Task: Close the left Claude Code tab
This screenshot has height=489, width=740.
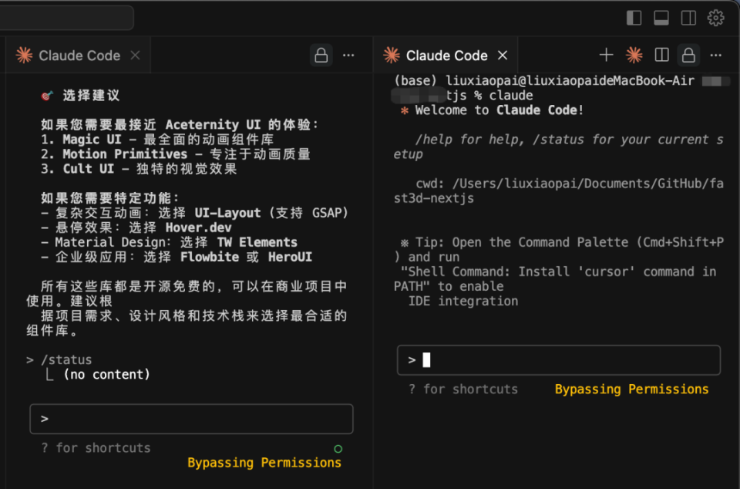Action: 136,56
